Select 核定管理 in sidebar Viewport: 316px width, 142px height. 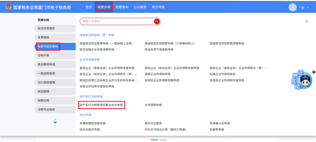55,92
